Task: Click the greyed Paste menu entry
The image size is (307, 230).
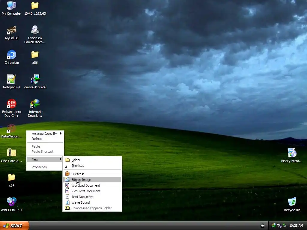Action: tap(45, 146)
